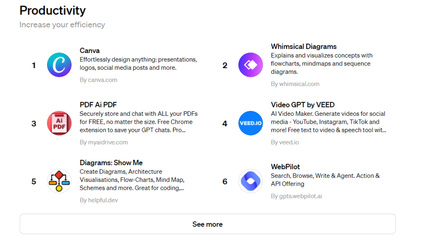431x241 pixels.
Task: Expand the list with See more
Action: pos(208,224)
